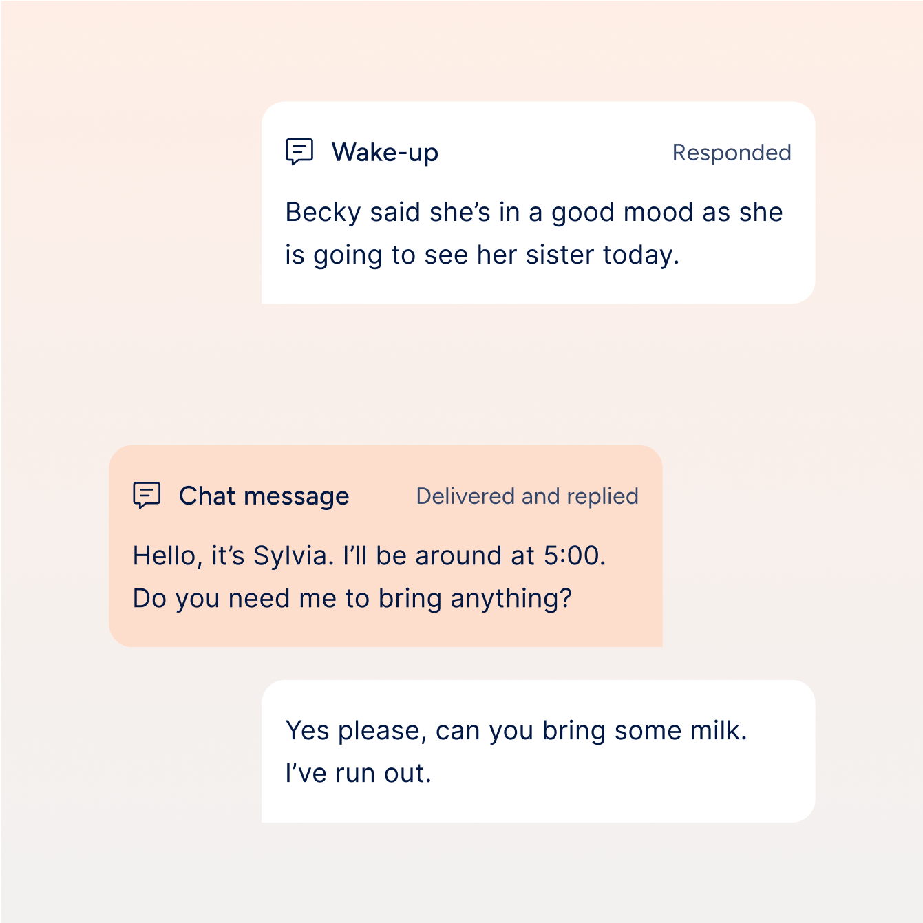Select the Chat message title
The image size is (923, 923).
pos(264,496)
